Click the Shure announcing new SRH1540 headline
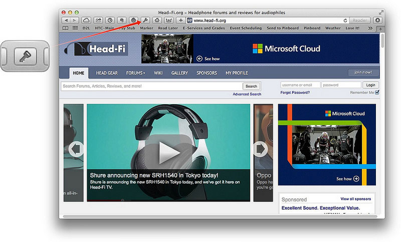This screenshot has height=242, width=401. coord(154,175)
